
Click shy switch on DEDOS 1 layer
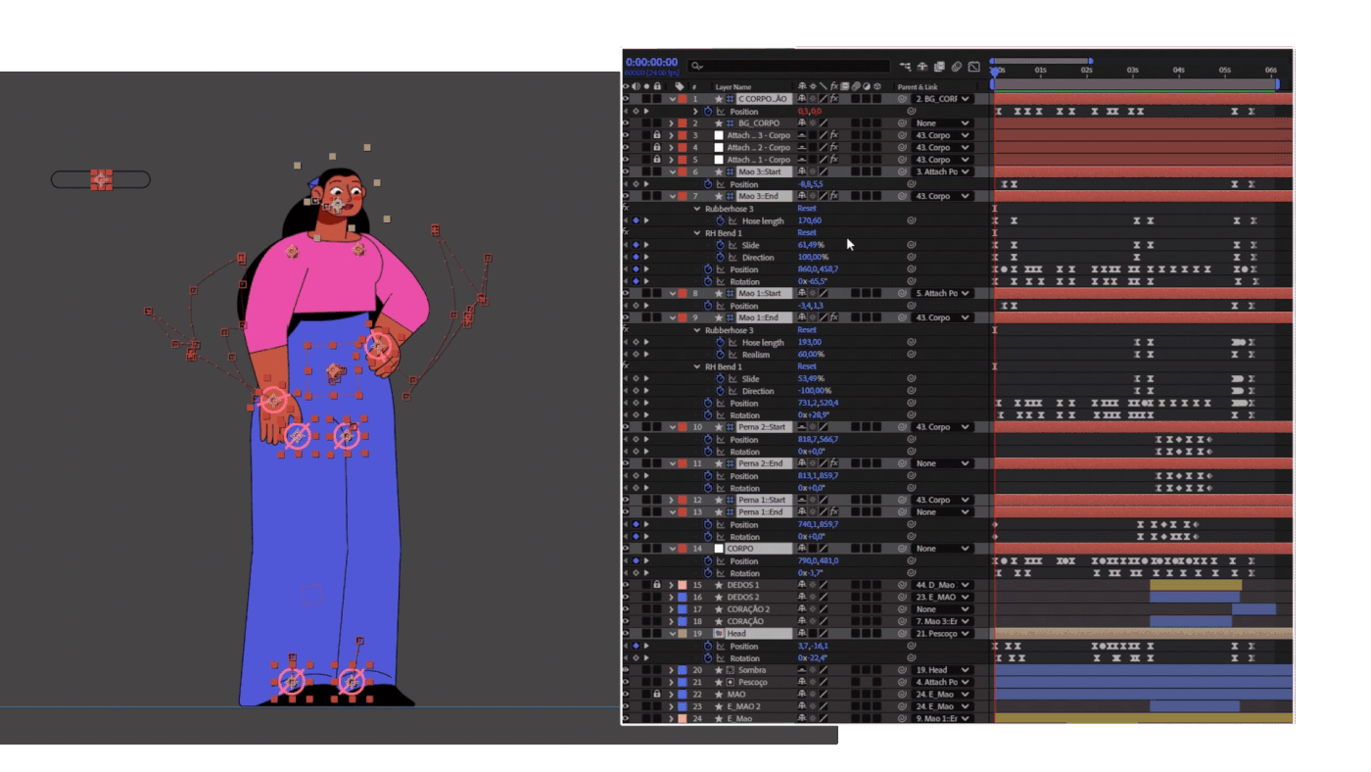click(x=802, y=585)
